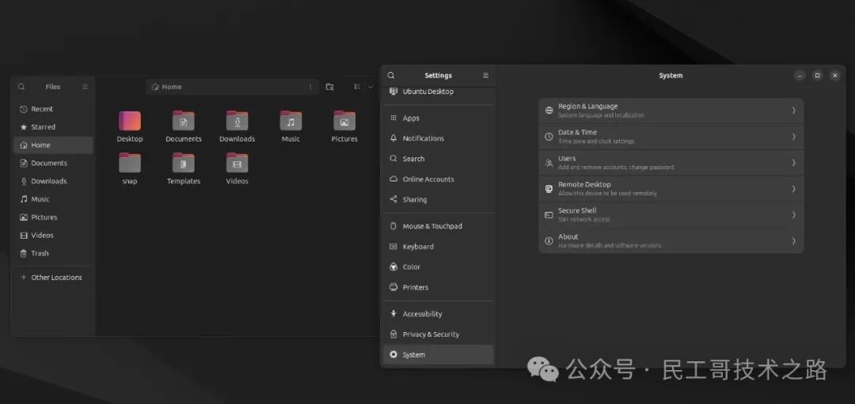Select Videos in the Files sidebar
This screenshot has height=404, width=855.
click(53, 236)
